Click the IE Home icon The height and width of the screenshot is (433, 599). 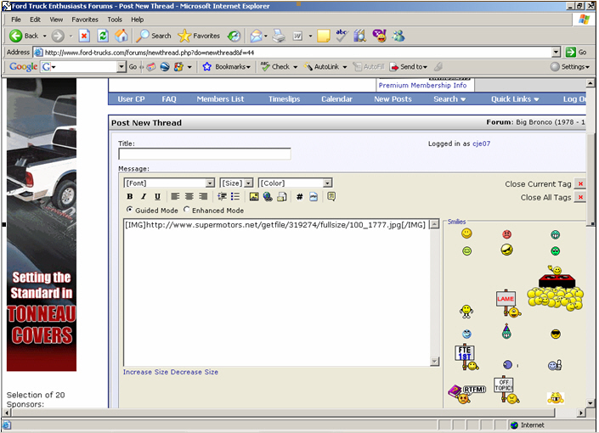(x=121, y=36)
